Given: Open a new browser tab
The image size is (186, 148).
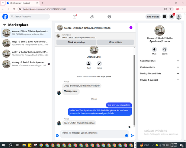Looking at the screenshot, I should tap(42, 3).
